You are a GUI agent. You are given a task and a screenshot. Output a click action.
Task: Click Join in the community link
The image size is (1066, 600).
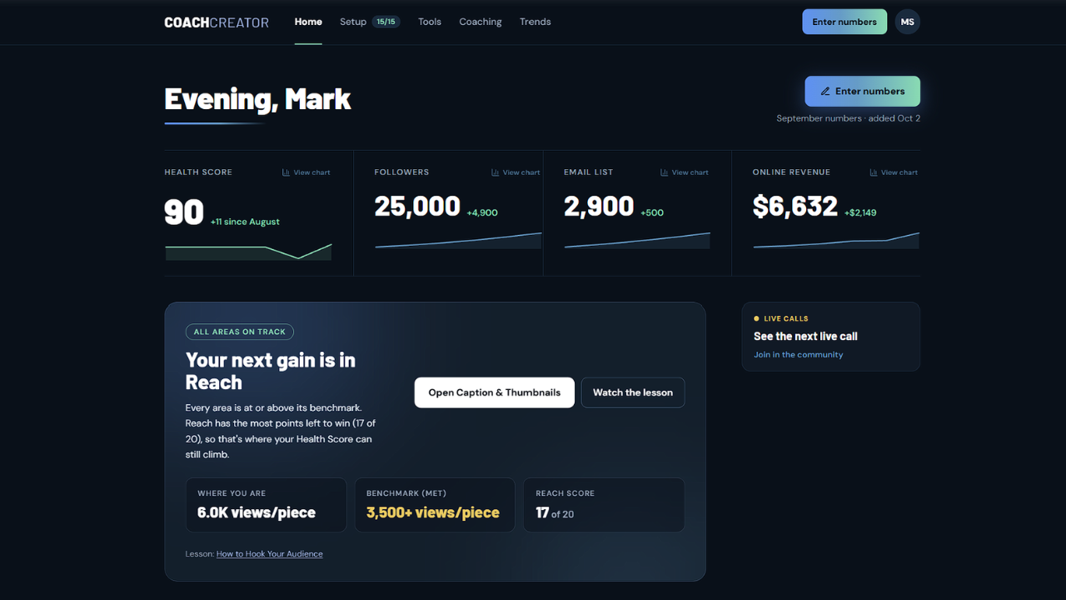(799, 355)
